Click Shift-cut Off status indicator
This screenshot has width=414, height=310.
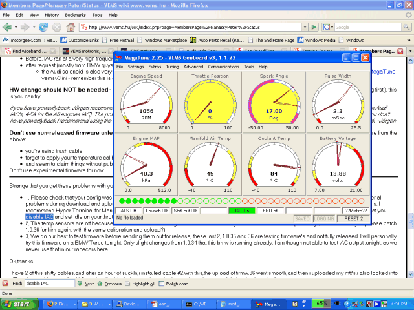coord(185,211)
